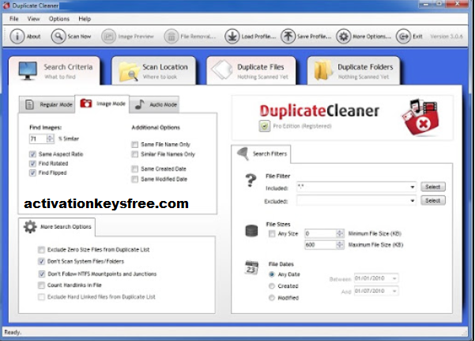
Task: Click the Scan Location folder-magnifier icon
Action: (129, 71)
